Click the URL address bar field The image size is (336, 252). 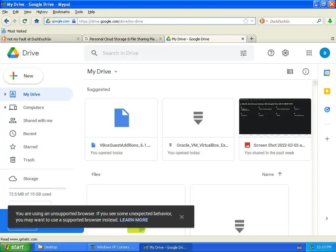[160, 21]
